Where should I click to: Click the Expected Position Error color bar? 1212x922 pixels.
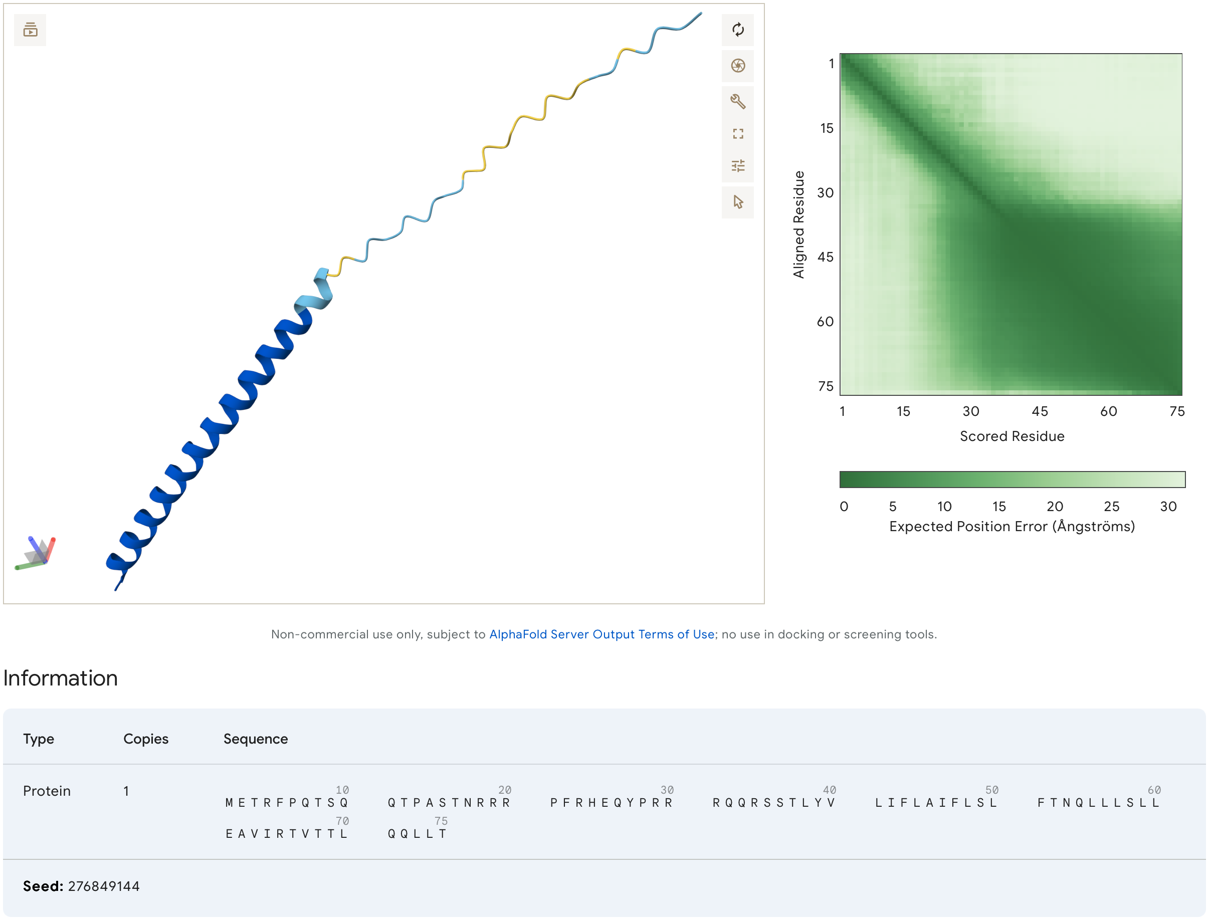click(x=1012, y=479)
